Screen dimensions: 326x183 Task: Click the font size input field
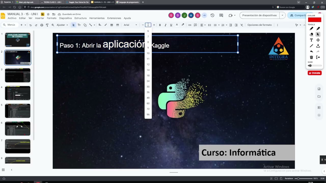coord(148,25)
